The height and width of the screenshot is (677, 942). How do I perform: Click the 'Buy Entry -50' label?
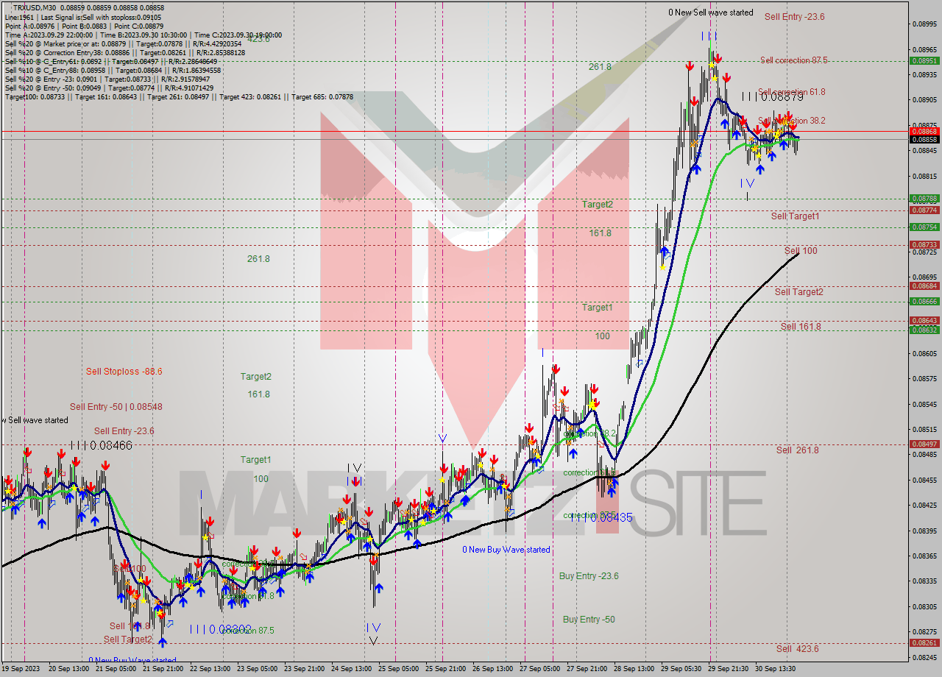[x=589, y=620]
